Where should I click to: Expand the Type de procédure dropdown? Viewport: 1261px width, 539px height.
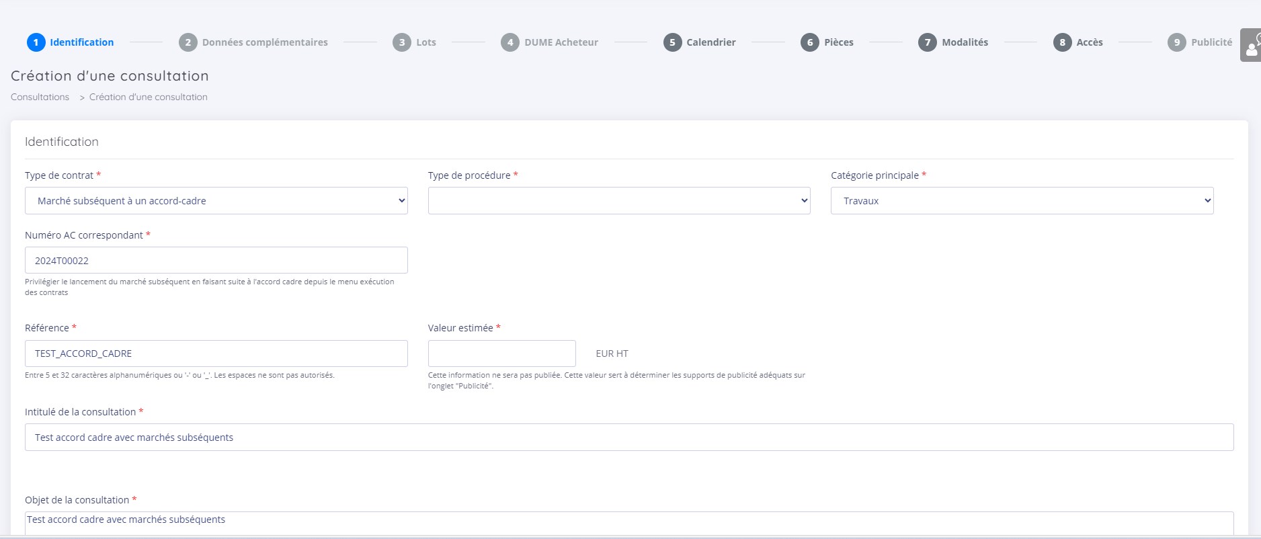[x=618, y=201]
